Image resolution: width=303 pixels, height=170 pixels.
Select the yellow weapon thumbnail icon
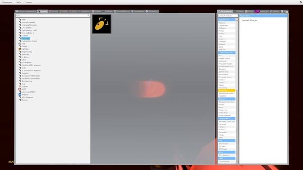(102, 24)
